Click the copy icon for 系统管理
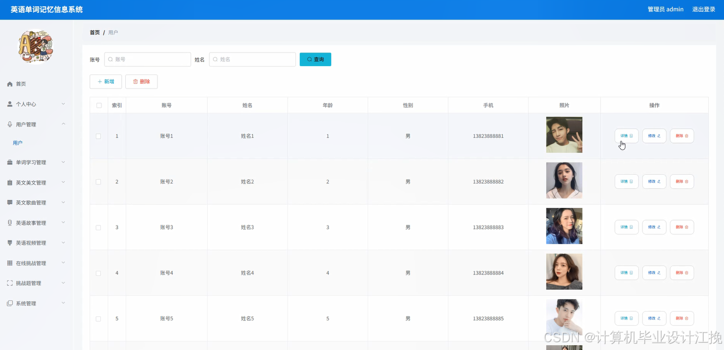The image size is (724, 350). [x=10, y=303]
